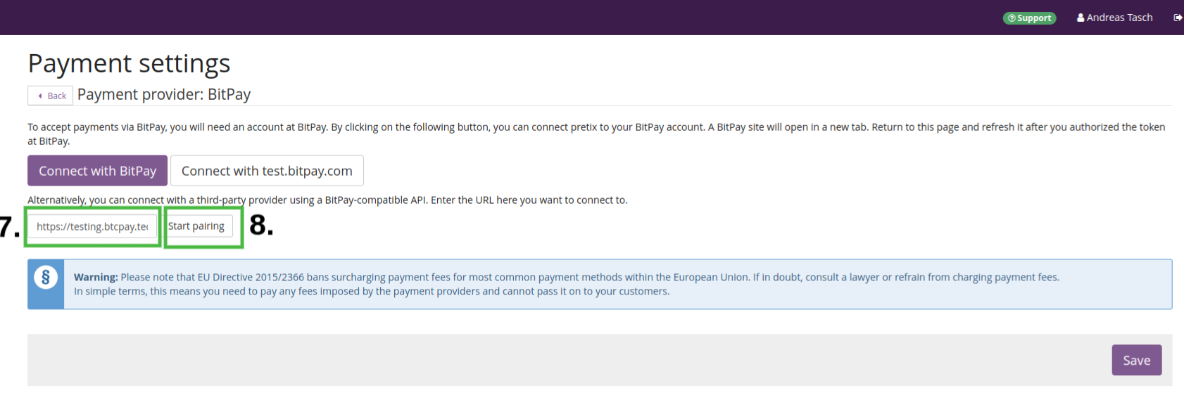1184x395 pixels.
Task: Click the bold Warning: label text
Action: (x=96, y=278)
